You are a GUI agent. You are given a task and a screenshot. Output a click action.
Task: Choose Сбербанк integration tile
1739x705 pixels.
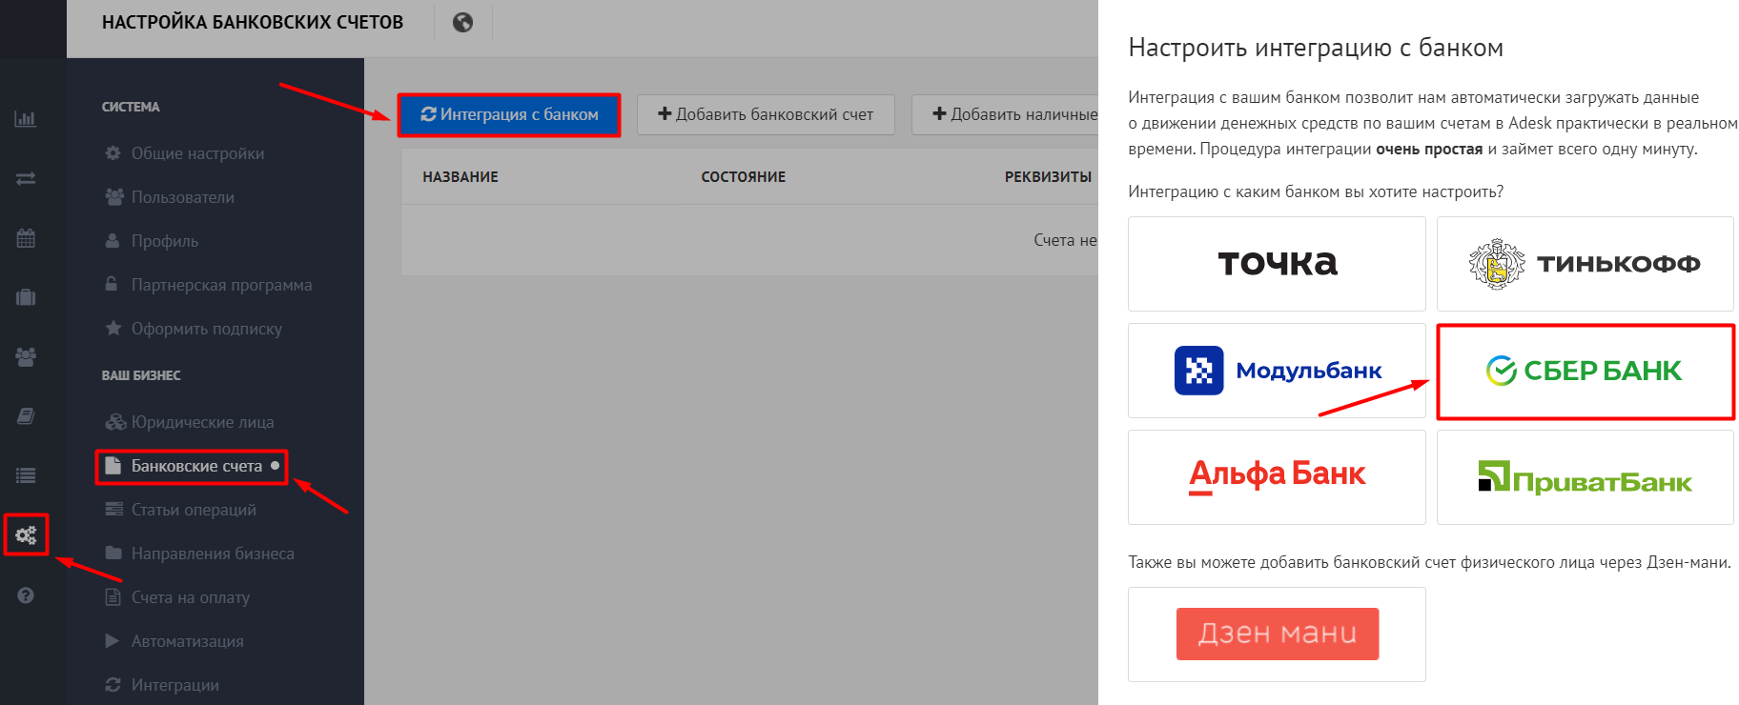click(1585, 371)
